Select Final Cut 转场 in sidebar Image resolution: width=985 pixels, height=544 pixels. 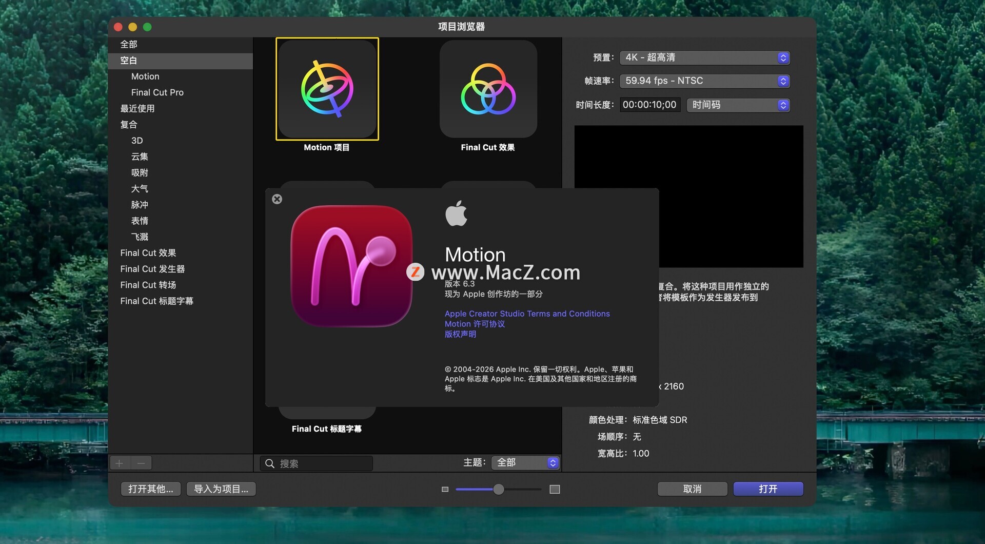pos(181,285)
